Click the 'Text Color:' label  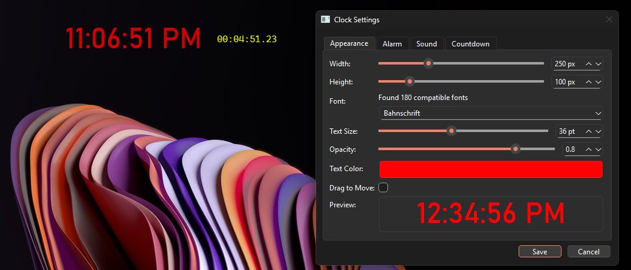click(346, 169)
